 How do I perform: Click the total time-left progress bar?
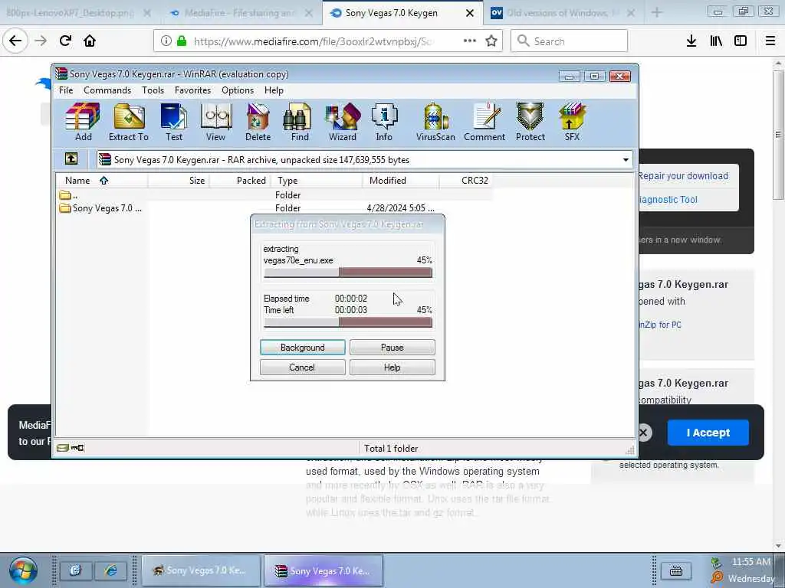(348, 322)
